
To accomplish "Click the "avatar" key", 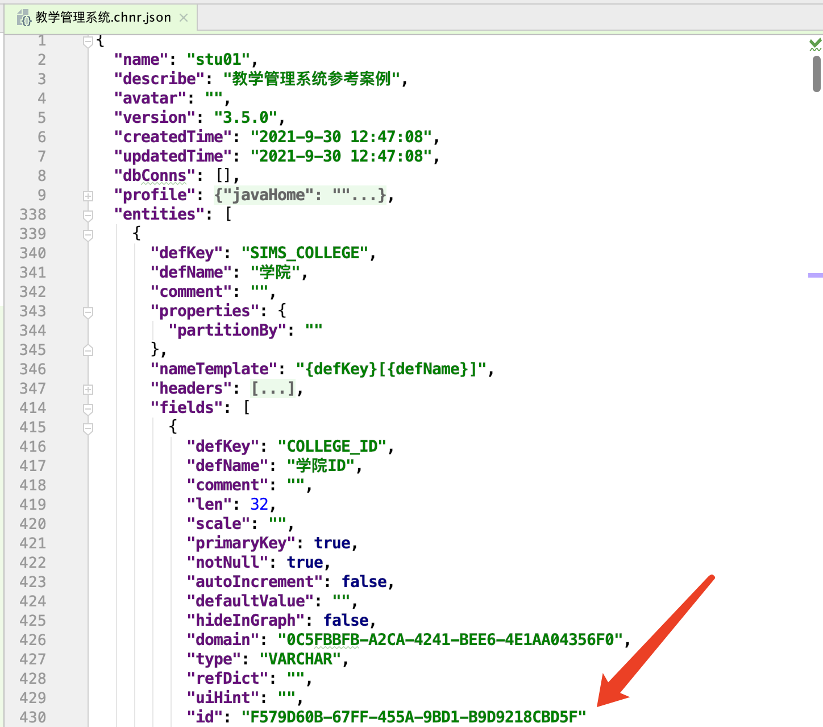I will click(x=150, y=98).
